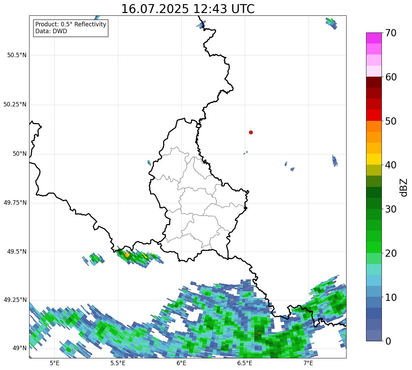Click the latitude label "49.25°N"
This screenshot has width=412, height=370.
pos(15,300)
